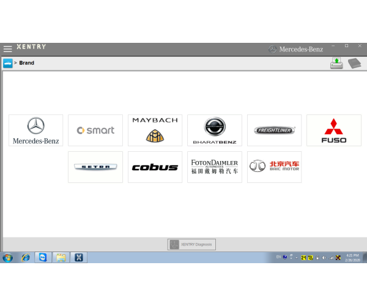
Task: Click the blue help tray icon
Action: point(285,257)
